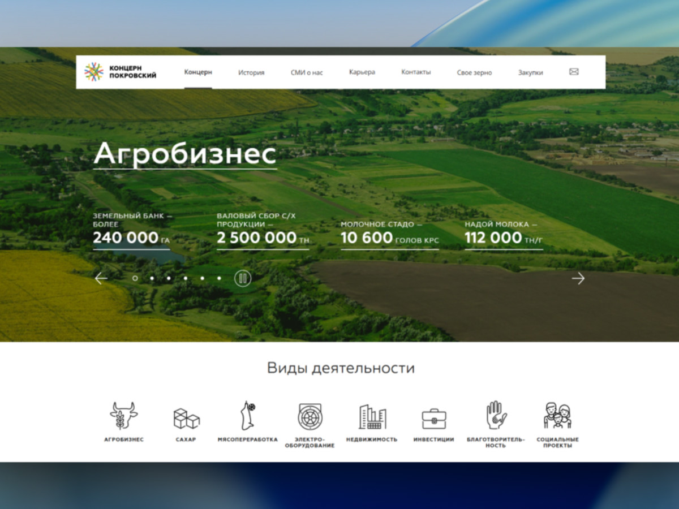Click the Электрооборудование icon
This screenshot has height=509, width=679.
coord(310,417)
